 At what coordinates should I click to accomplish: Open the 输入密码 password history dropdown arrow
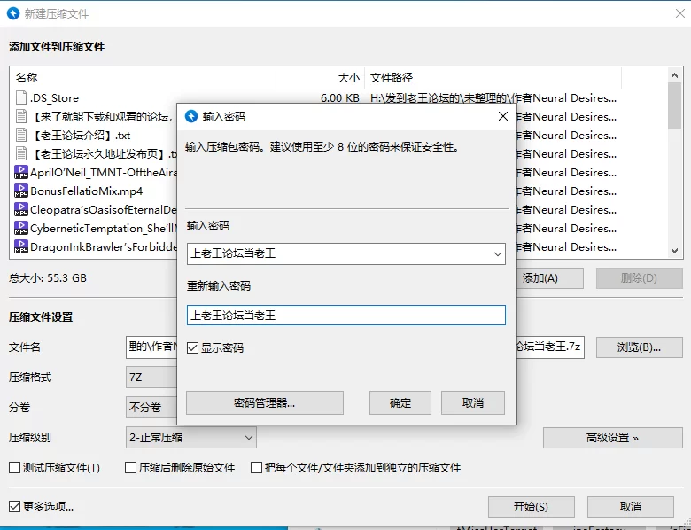pos(498,254)
